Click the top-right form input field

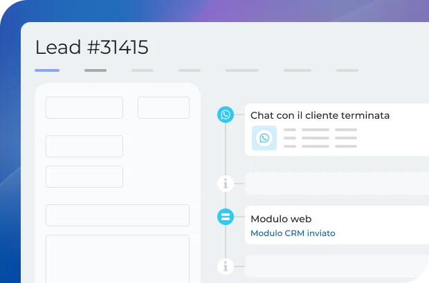(x=163, y=108)
